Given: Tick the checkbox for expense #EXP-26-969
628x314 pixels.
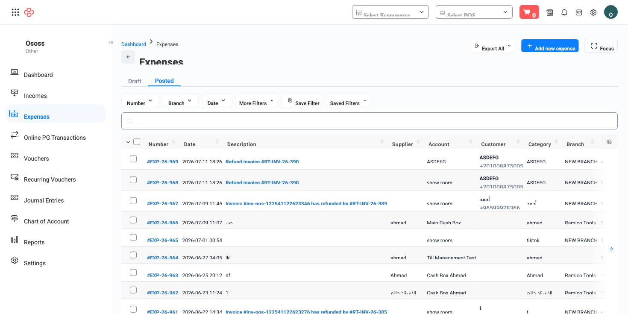Looking at the screenshot, I should click(x=133, y=159).
